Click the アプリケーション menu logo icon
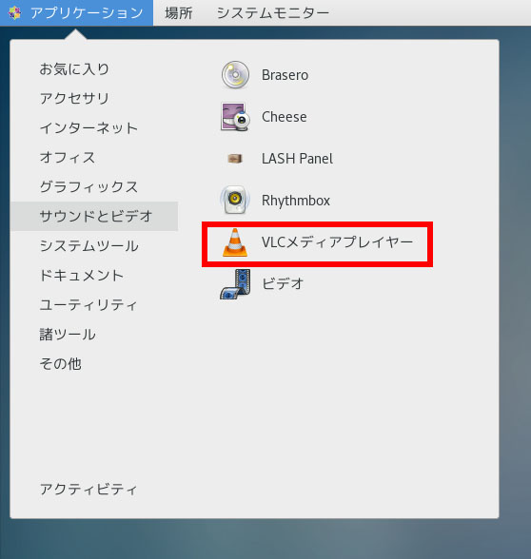Image resolution: width=531 pixels, height=559 pixels. coord(14,13)
